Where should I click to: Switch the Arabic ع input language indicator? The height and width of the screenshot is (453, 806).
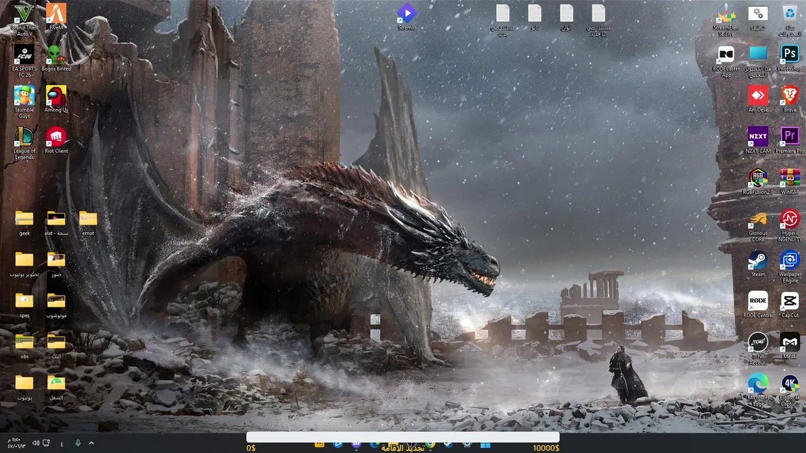[x=62, y=443]
